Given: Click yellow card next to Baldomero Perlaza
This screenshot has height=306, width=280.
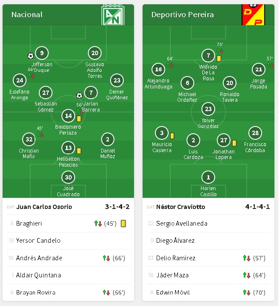Looking at the screenshot, I should coord(79,118).
